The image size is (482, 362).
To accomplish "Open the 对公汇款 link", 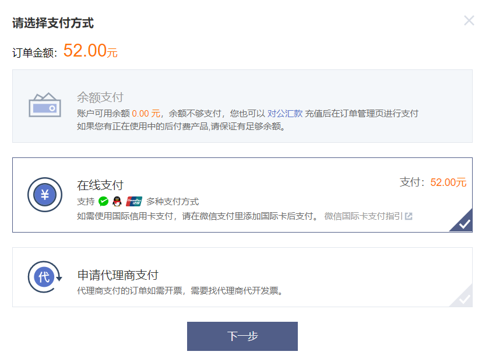I will [285, 113].
